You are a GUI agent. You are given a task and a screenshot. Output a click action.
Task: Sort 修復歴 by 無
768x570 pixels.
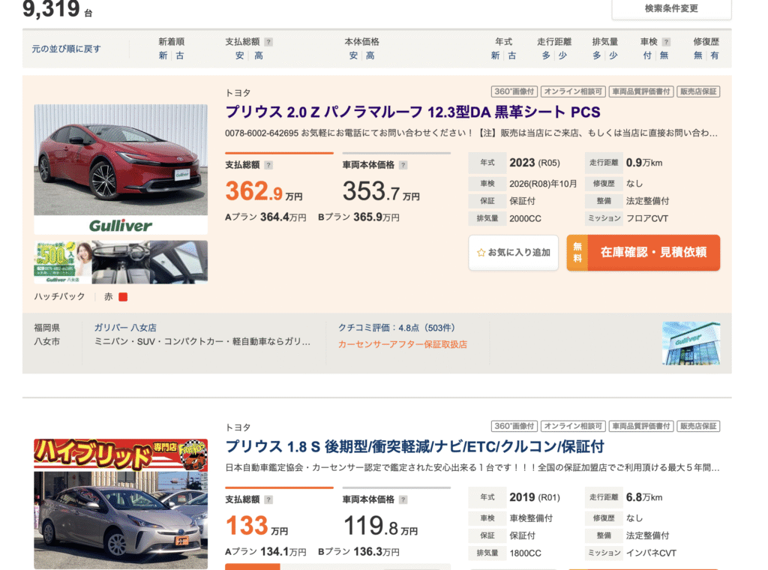pyautogui.click(x=698, y=55)
